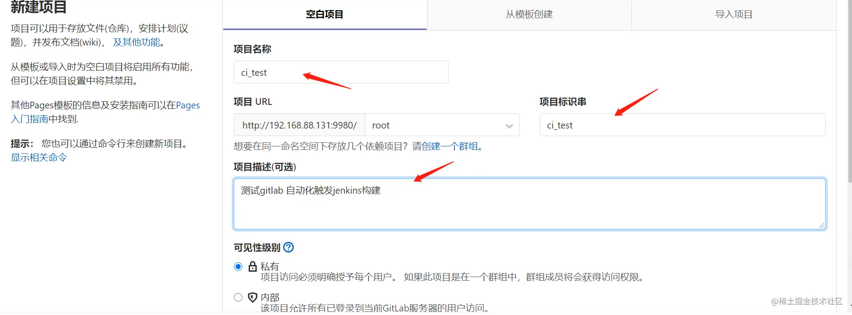Click the 显示相关命令 link
852x315 pixels.
[x=39, y=157]
